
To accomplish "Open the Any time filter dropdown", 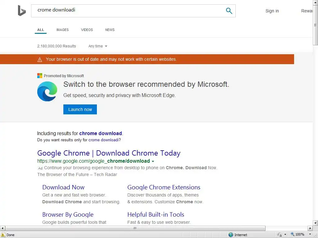I will point(98,46).
